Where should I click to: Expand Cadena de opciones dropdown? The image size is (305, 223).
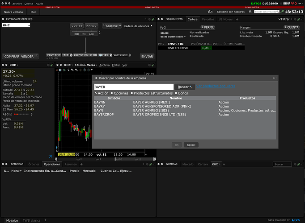point(151,26)
